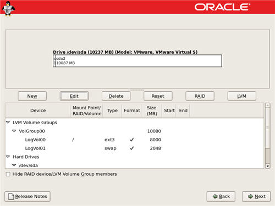Click the Format checkmark for LogVol01

[131, 148]
